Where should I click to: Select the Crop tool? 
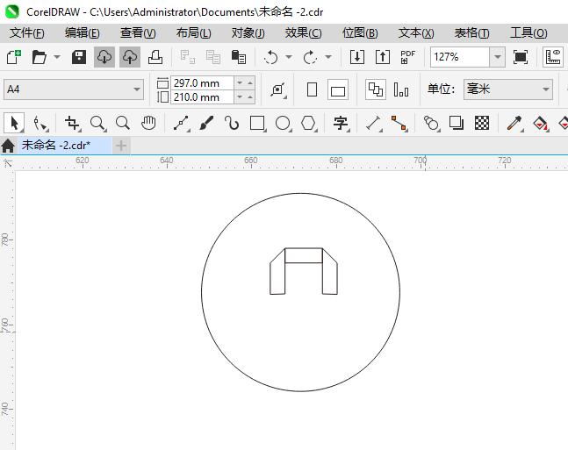[x=72, y=123]
